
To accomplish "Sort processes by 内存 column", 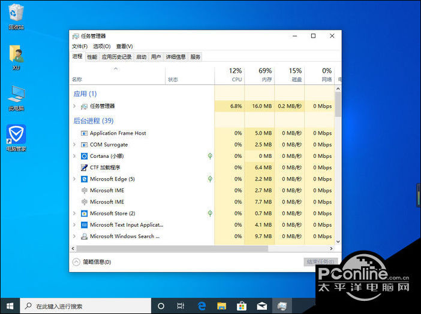I will pos(260,75).
